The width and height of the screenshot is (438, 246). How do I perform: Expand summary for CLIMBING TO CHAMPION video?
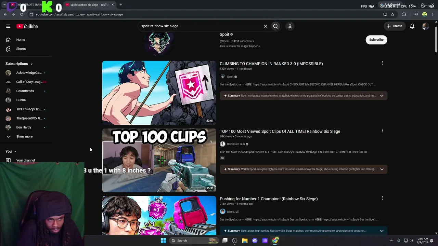tap(382, 96)
